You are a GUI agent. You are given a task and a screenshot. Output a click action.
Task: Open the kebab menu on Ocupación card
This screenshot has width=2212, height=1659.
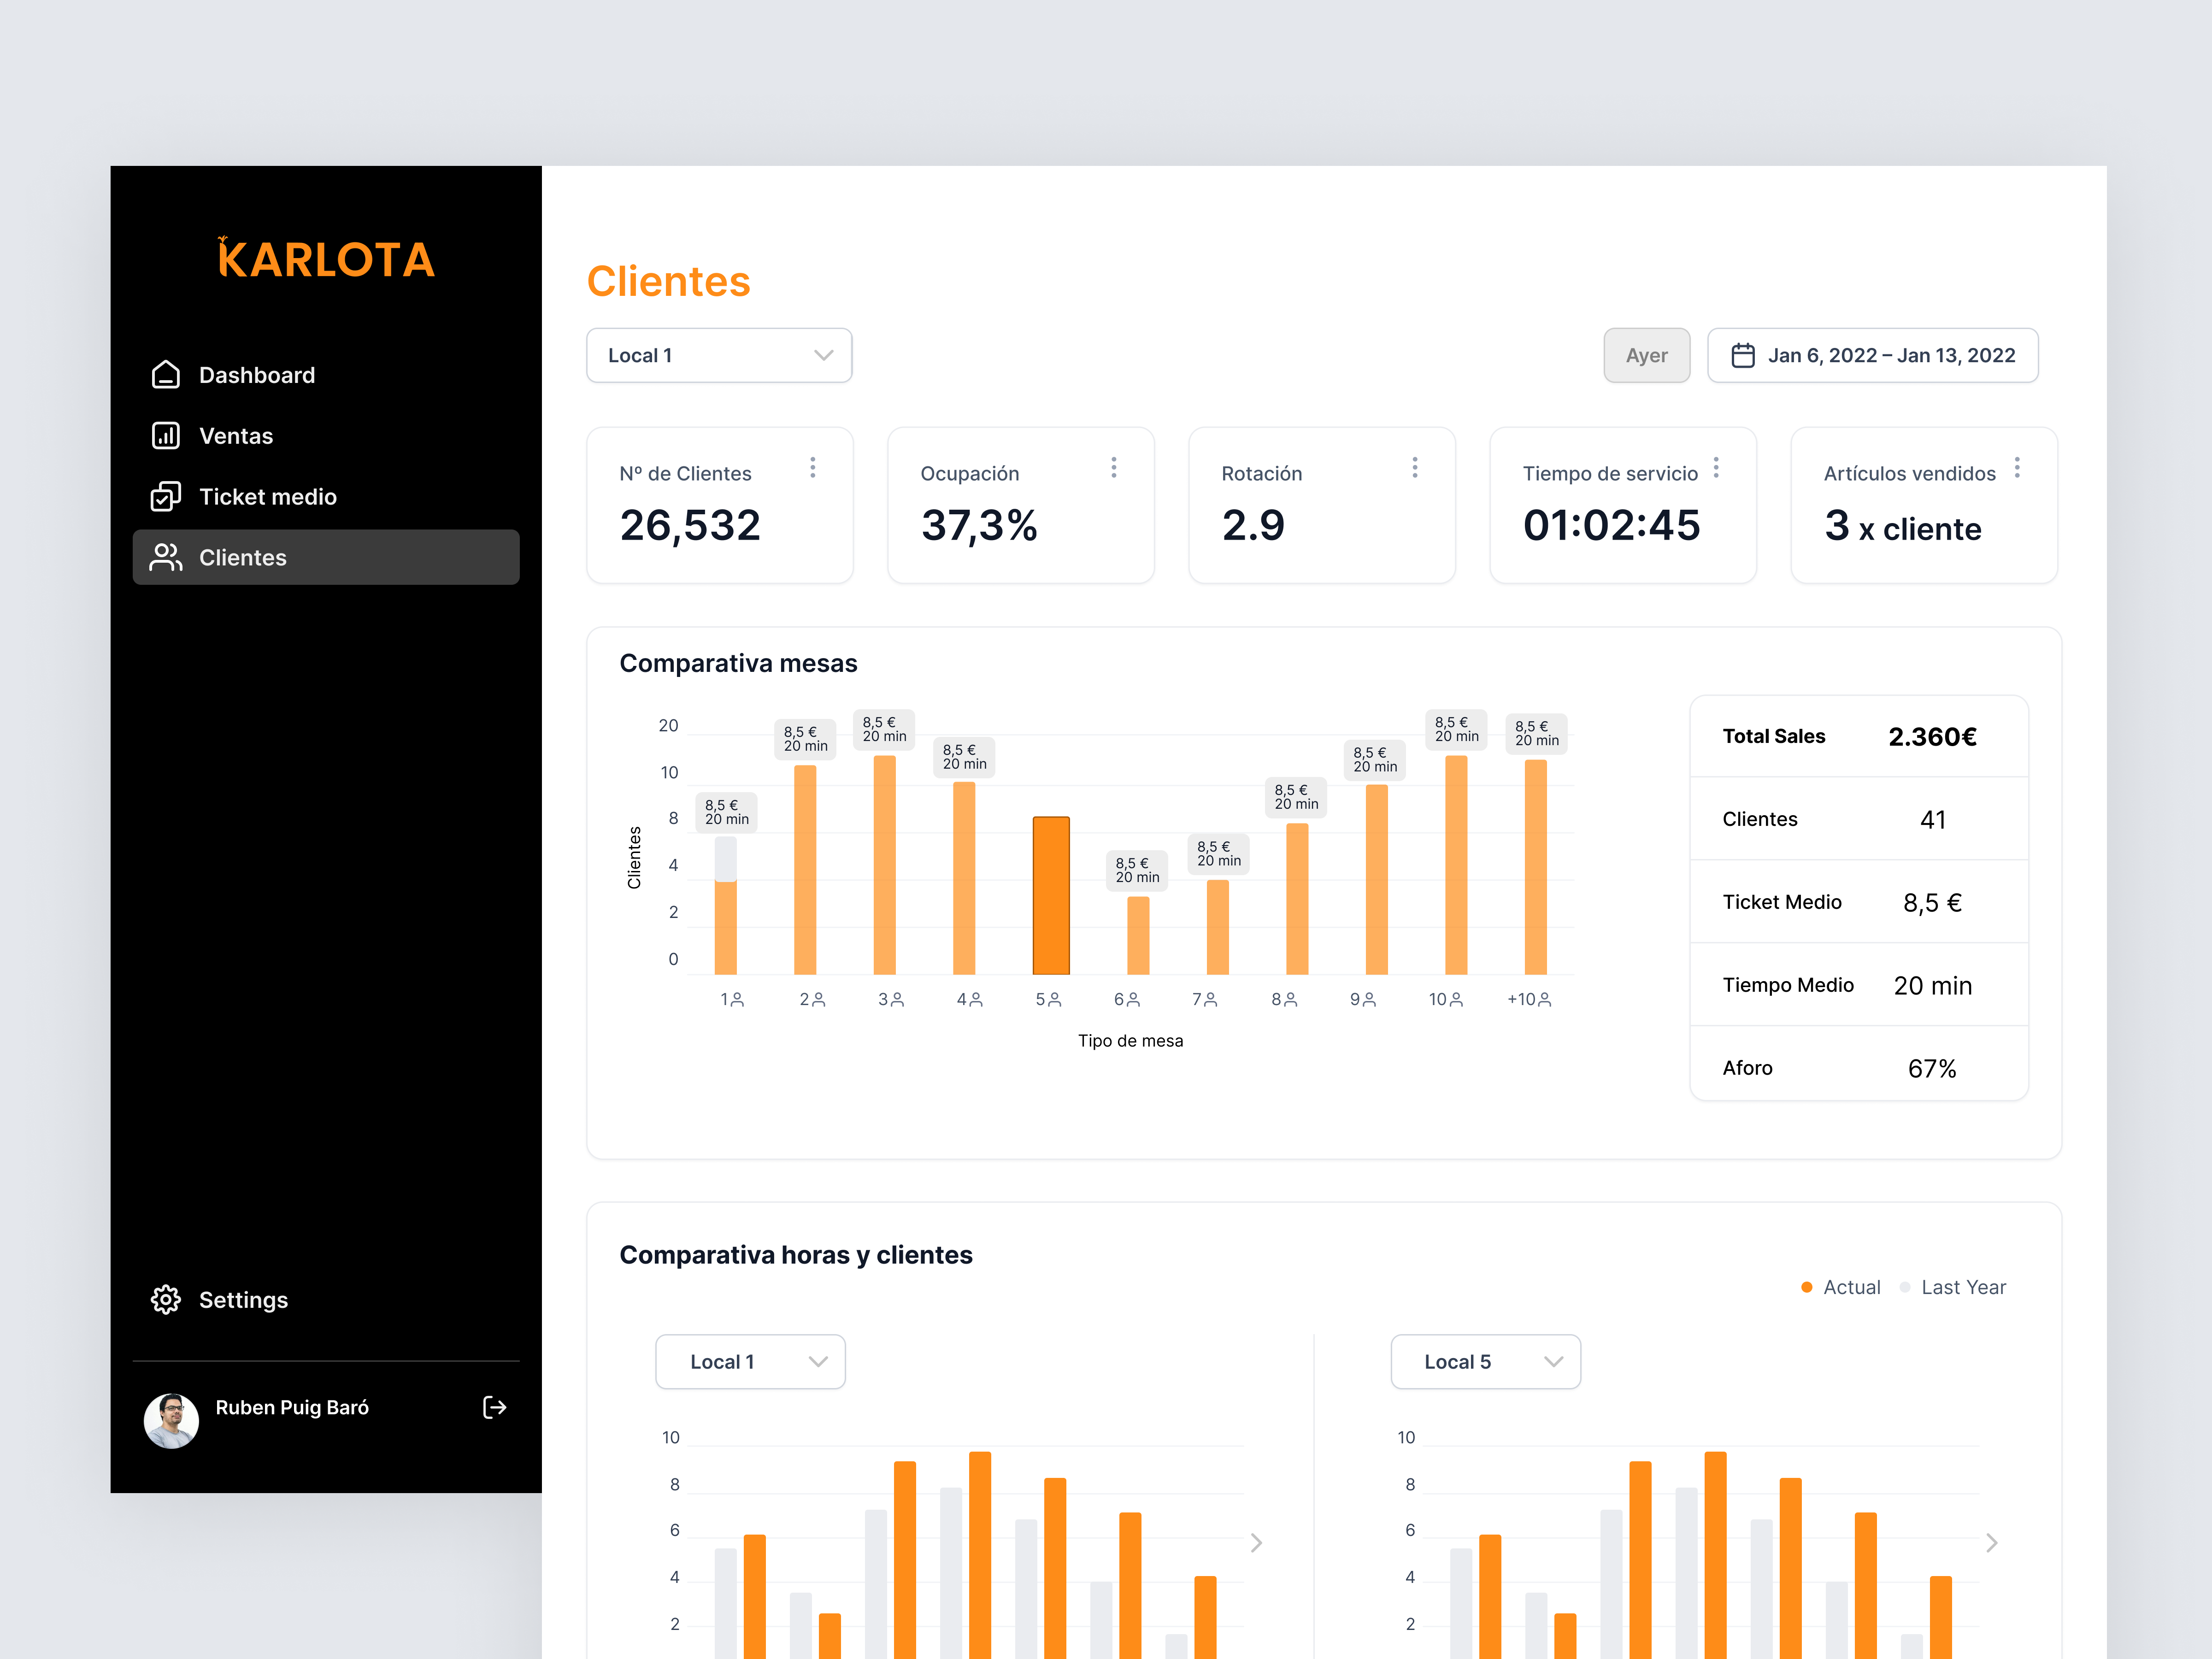coord(1114,467)
